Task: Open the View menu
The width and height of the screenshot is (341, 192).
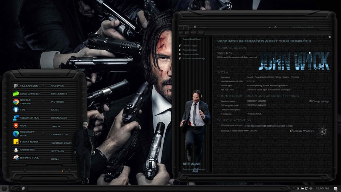Action: coord(193,33)
